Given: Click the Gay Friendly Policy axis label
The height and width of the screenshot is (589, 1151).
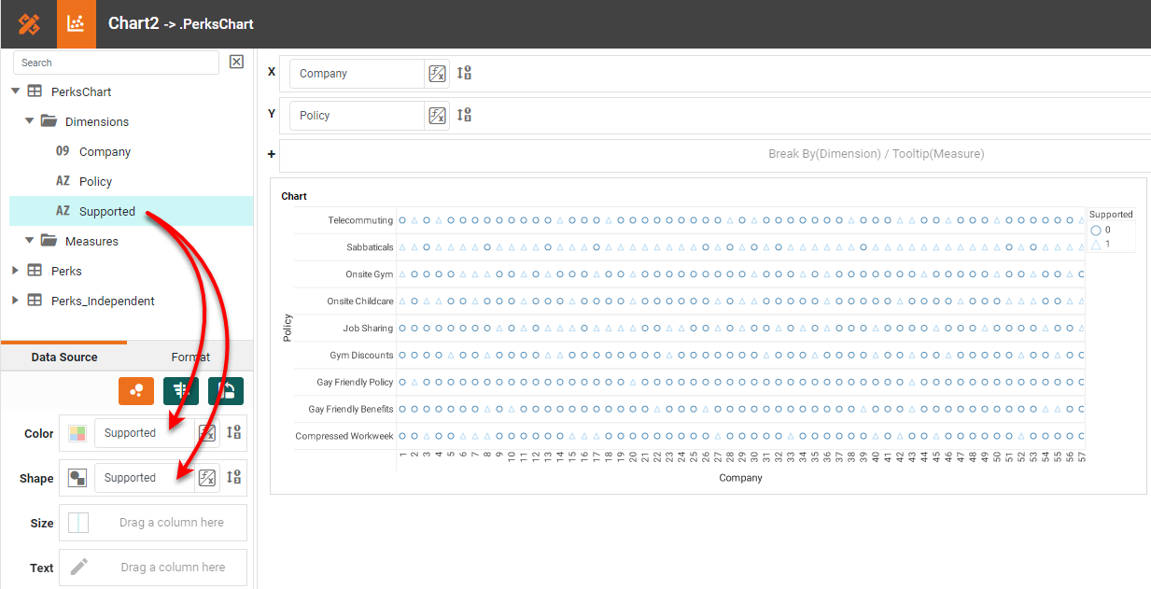Looking at the screenshot, I should click(355, 383).
